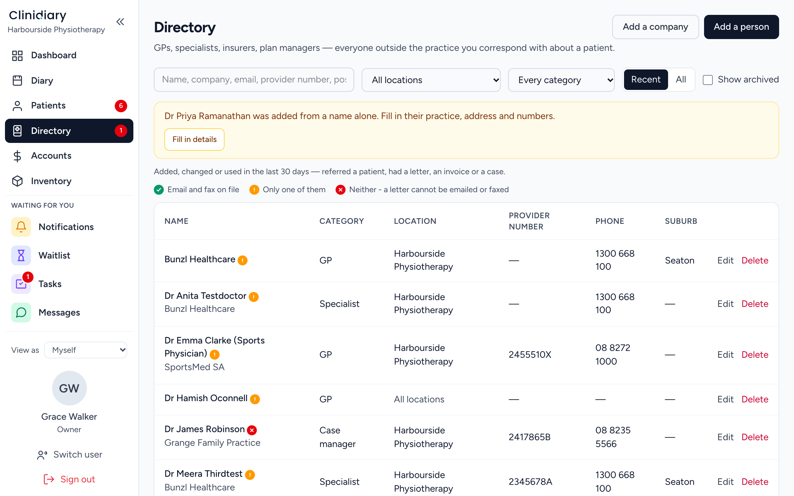Click the GW avatar circle
This screenshot has width=794, height=496.
pyautogui.click(x=69, y=388)
